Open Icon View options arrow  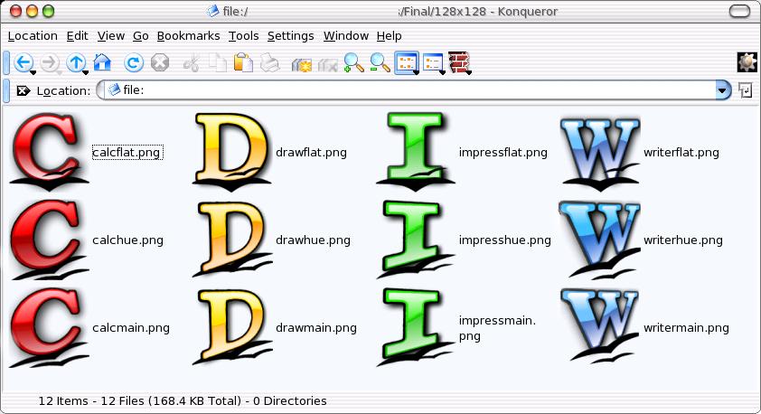click(416, 73)
